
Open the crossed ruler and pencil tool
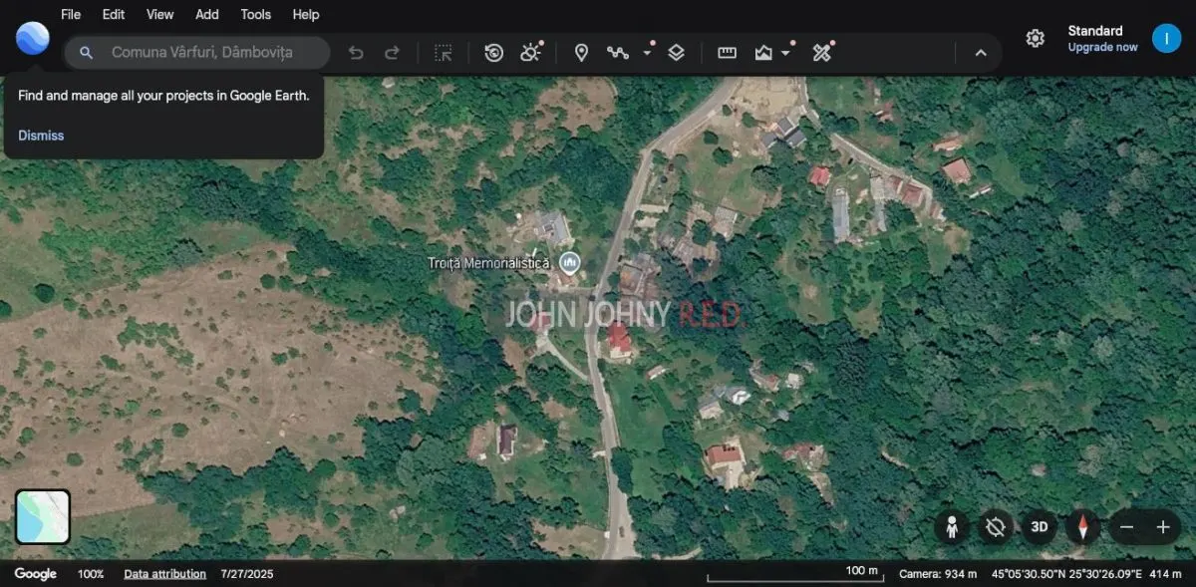[822, 52]
